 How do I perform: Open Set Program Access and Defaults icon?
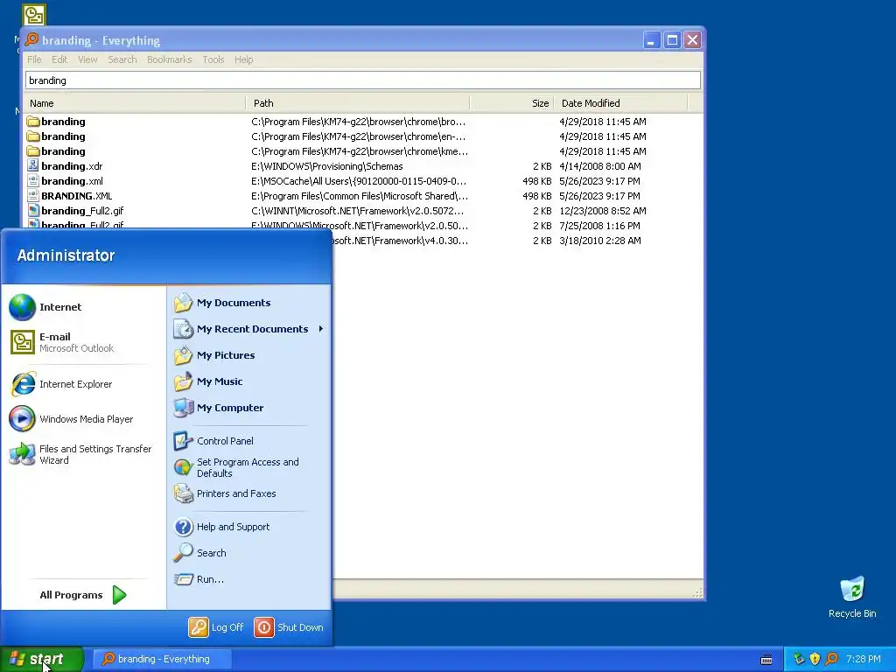[x=184, y=467]
